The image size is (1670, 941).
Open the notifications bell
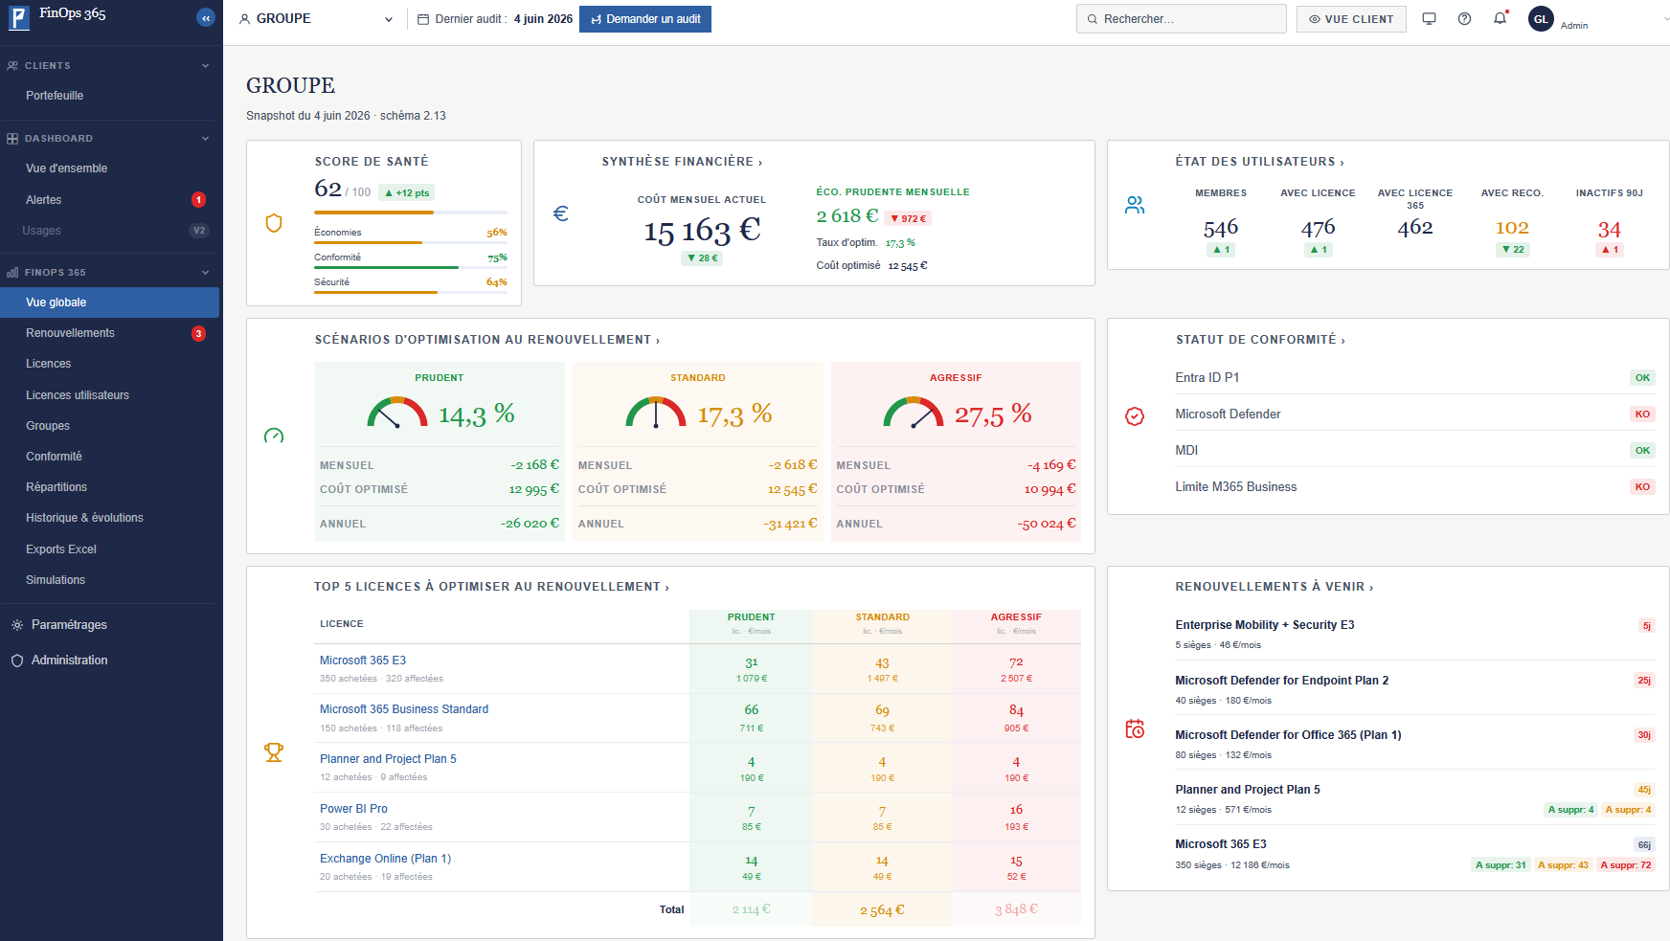(1500, 19)
